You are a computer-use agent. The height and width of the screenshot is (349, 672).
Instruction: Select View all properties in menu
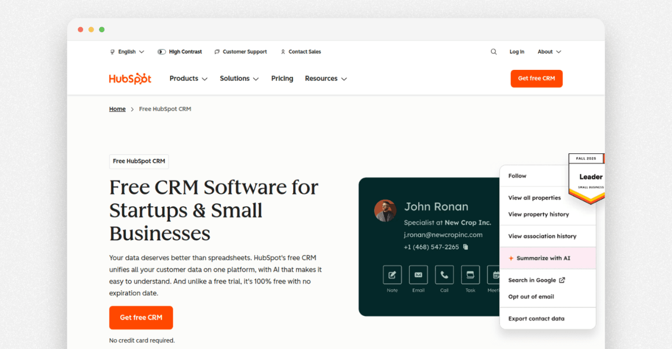coord(534,198)
